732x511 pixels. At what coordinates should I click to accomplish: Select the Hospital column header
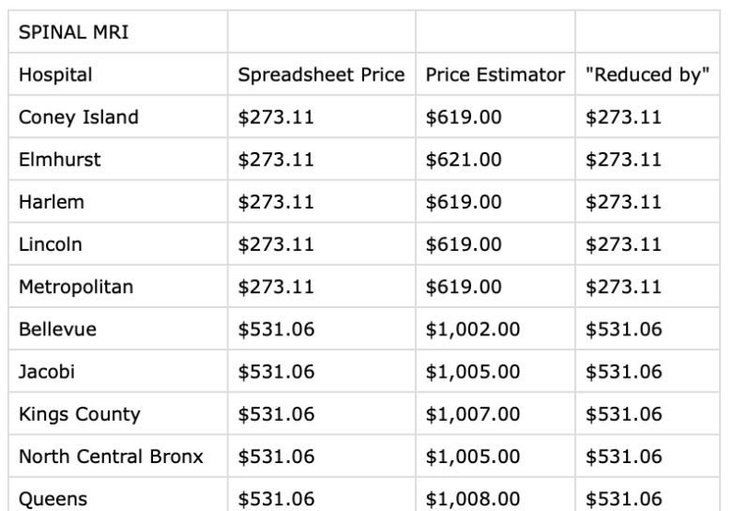(118, 74)
